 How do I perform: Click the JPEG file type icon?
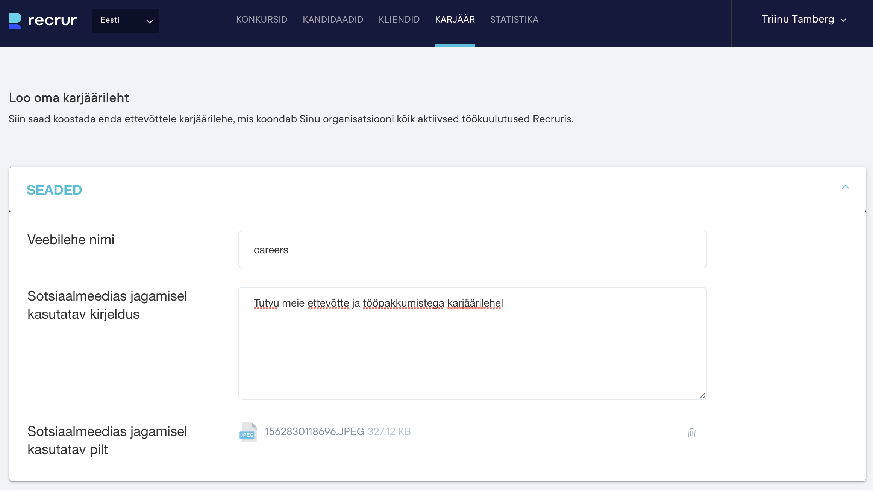(x=248, y=432)
